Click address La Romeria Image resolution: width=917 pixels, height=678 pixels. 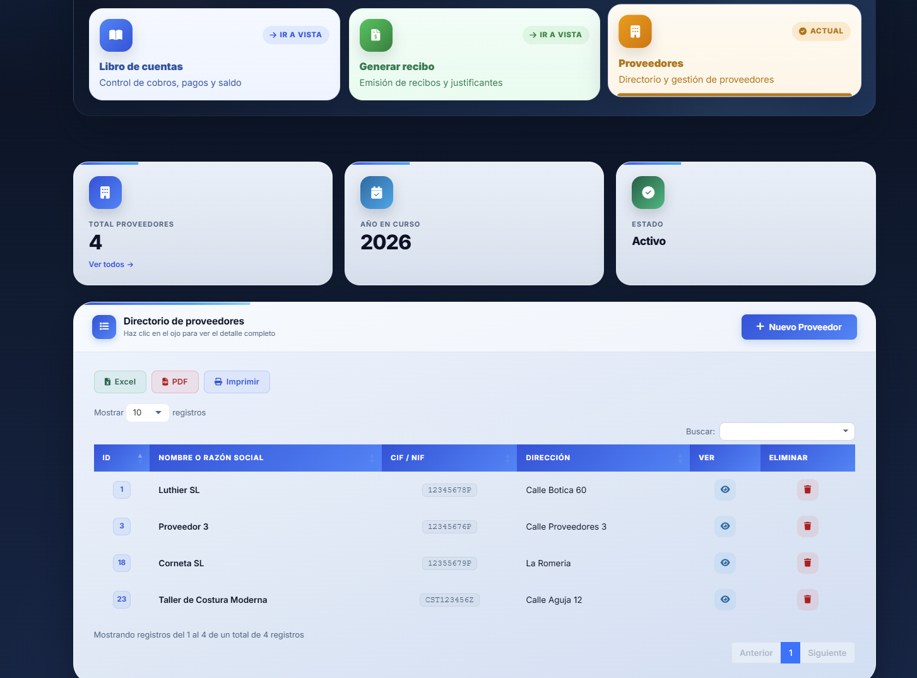click(548, 564)
